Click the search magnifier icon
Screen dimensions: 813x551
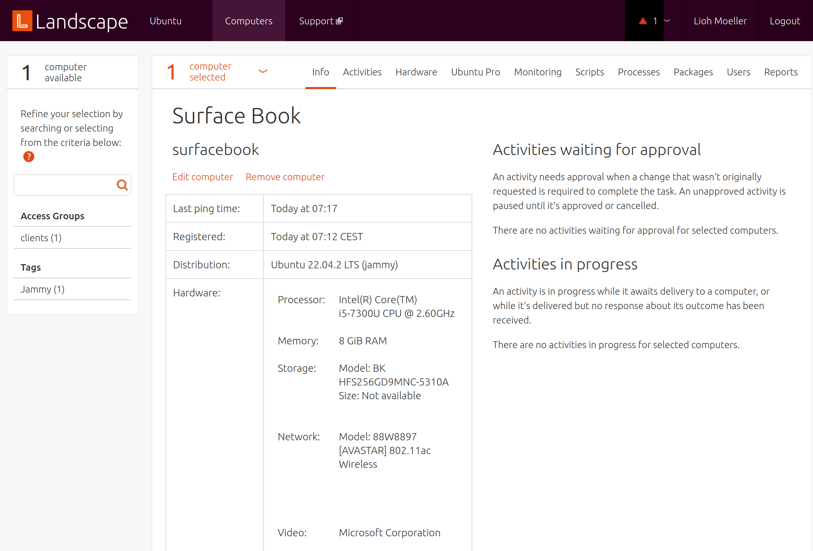click(122, 185)
